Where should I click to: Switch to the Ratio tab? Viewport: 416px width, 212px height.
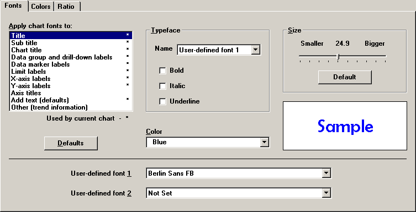[66, 7]
